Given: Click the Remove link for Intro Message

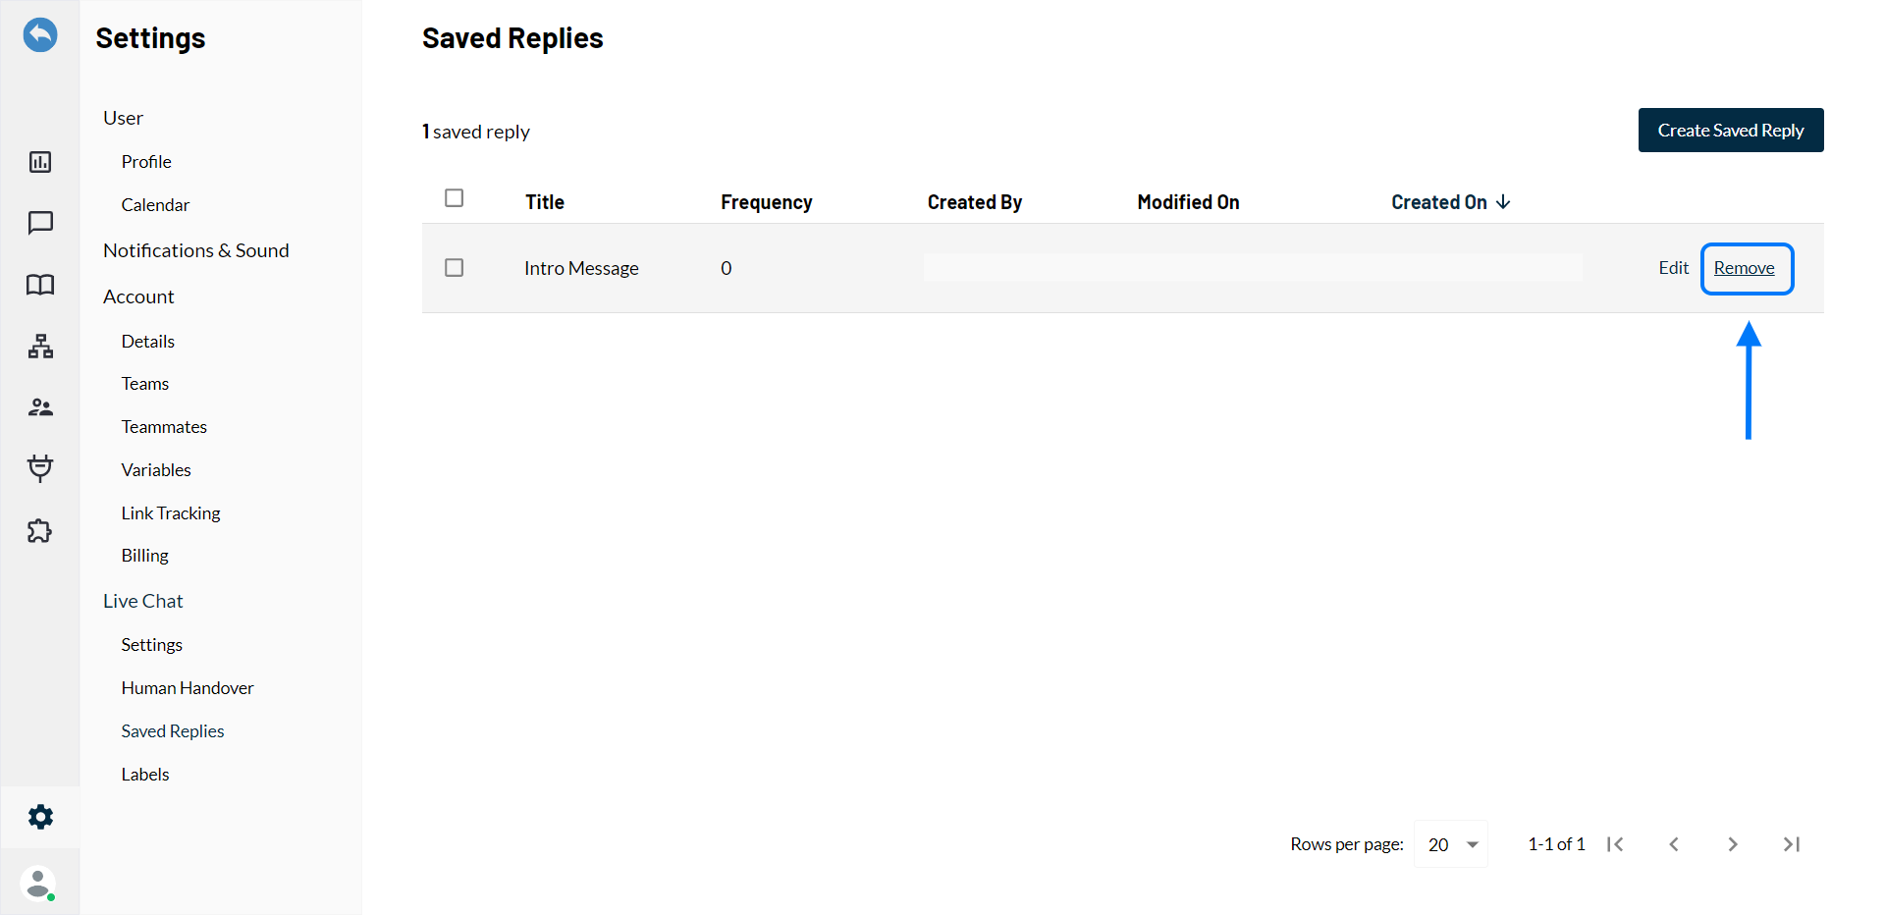Looking at the screenshot, I should click(x=1744, y=268).
